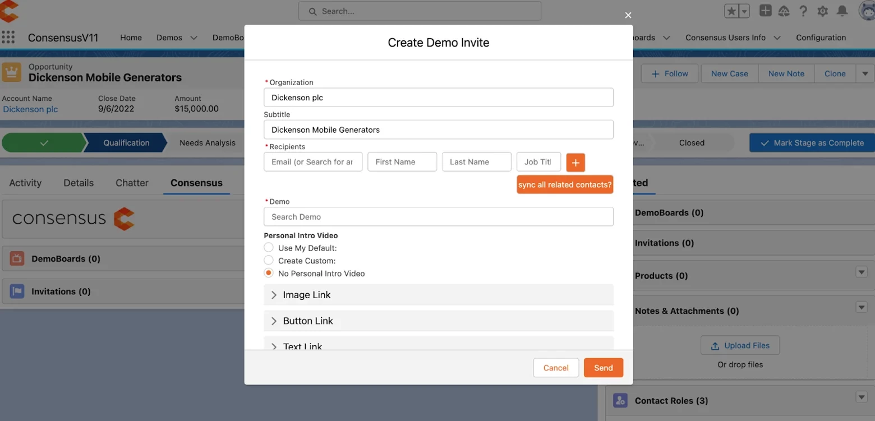The height and width of the screenshot is (421, 875).
Task: Click the Follow button
Action: pyautogui.click(x=670, y=73)
